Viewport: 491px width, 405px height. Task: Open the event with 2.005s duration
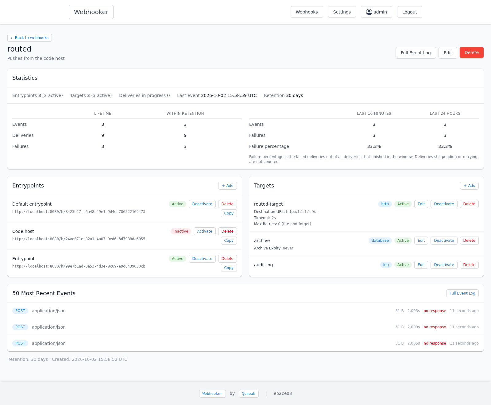[245, 343]
